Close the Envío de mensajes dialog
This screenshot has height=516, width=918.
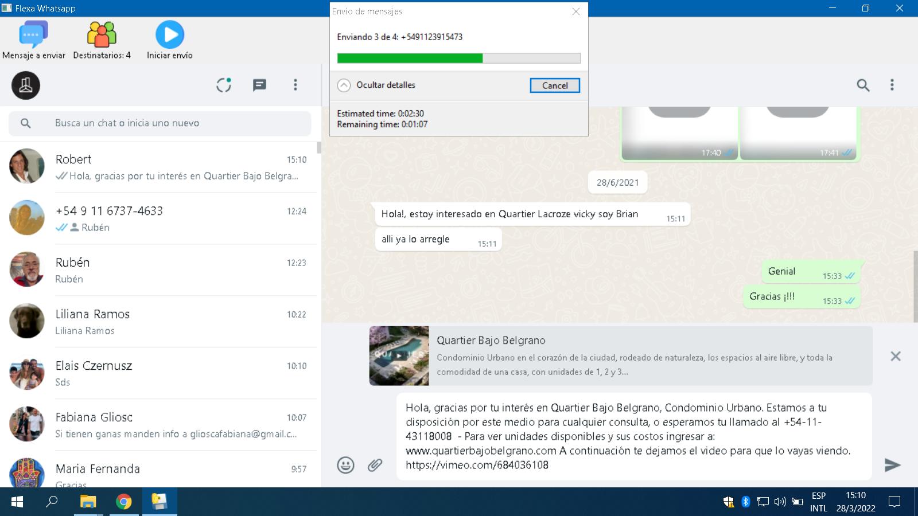576,11
